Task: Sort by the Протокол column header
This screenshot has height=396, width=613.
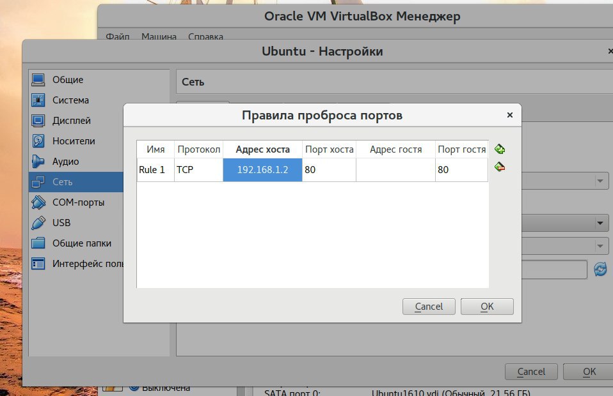Action: pyautogui.click(x=198, y=149)
